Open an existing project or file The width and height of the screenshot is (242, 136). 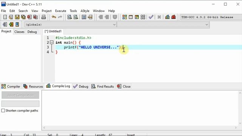(x=11, y=17)
